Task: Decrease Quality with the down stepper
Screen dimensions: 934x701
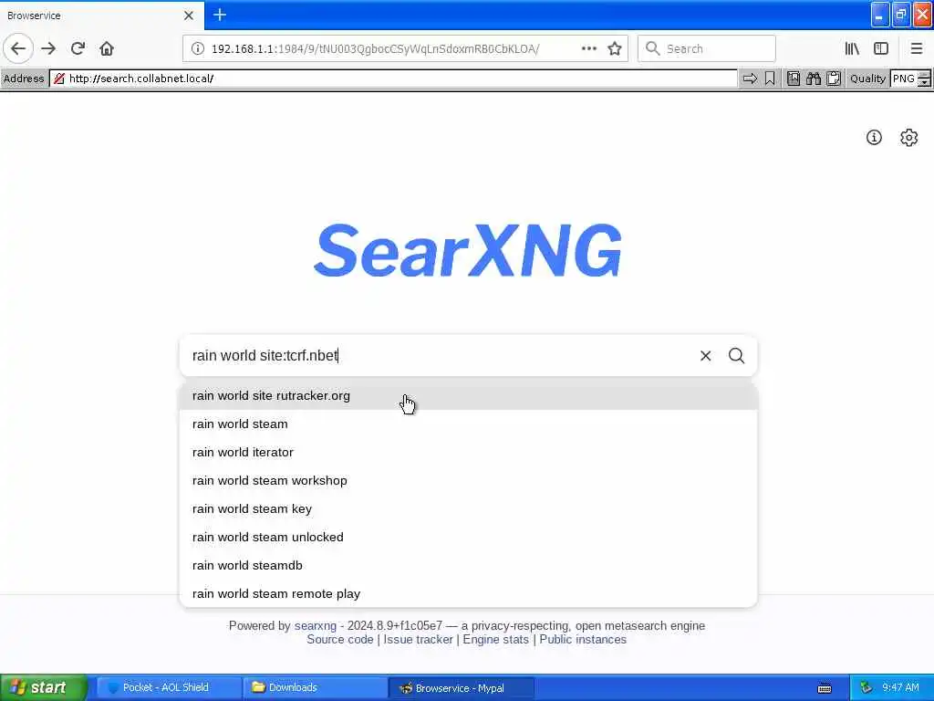Action: click(x=924, y=82)
